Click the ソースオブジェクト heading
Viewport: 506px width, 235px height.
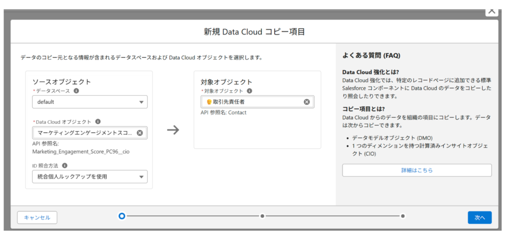(x=62, y=81)
